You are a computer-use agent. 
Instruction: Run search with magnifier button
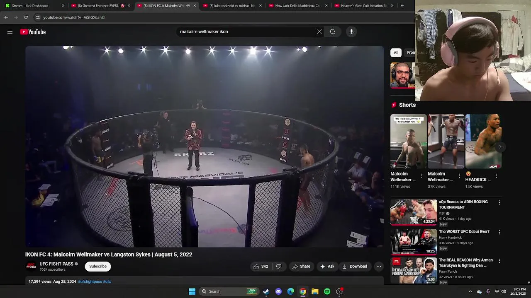pos(333,32)
